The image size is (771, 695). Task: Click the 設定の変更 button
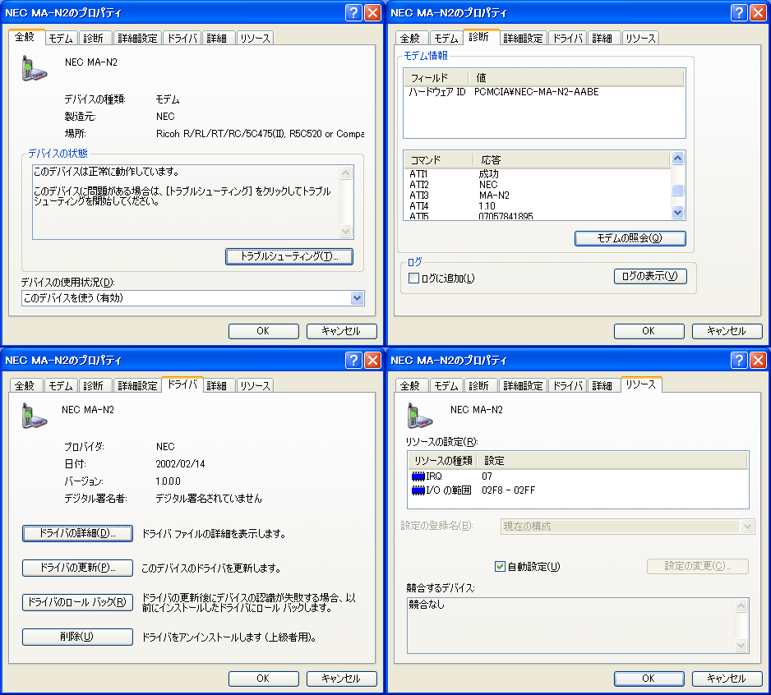point(697,566)
